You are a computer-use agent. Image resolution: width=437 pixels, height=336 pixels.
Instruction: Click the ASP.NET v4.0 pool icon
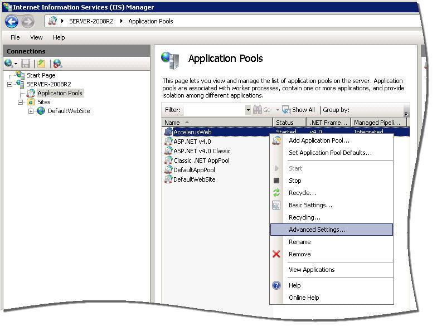[x=168, y=142]
